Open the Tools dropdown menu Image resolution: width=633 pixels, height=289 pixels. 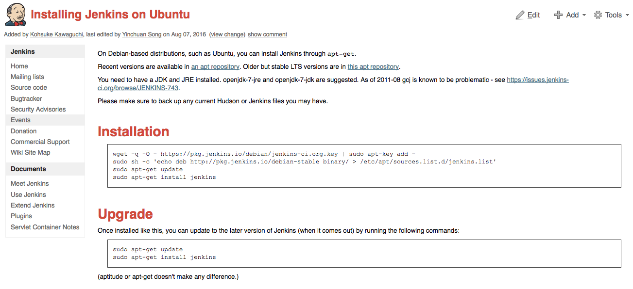click(613, 15)
